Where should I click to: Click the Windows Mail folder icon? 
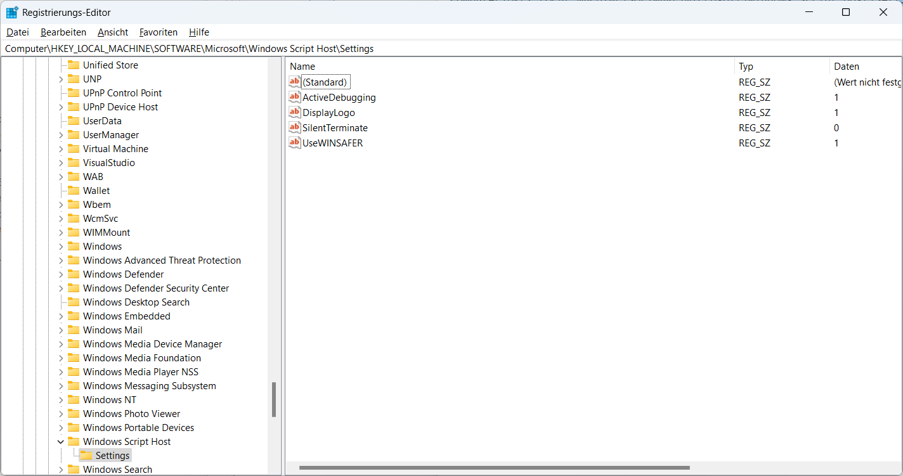tap(74, 330)
